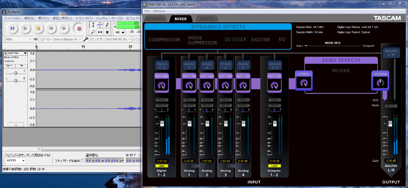Image resolution: width=408 pixels, height=188 pixels.
Task: Open the 編集(E) menu in Audacity
Action: (29, 18)
